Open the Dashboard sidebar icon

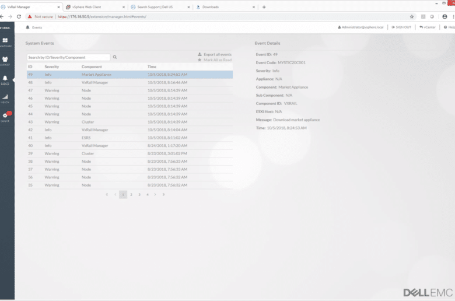(x=5, y=42)
